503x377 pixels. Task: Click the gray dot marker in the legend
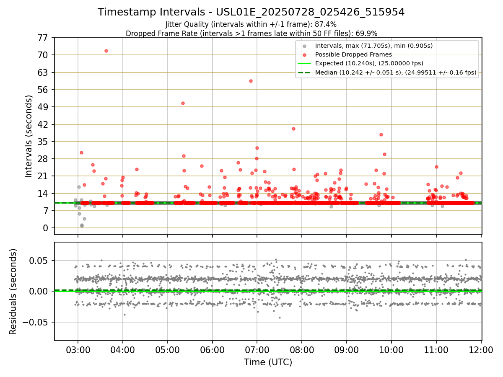pyautogui.click(x=304, y=46)
